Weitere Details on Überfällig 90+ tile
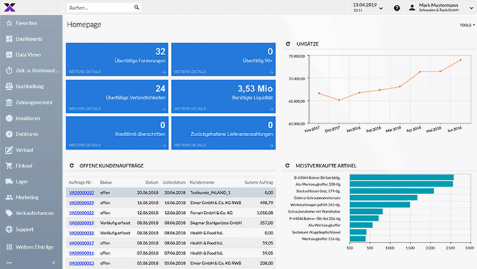The height and width of the screenshot is (269, 477). tap(190, 72)
